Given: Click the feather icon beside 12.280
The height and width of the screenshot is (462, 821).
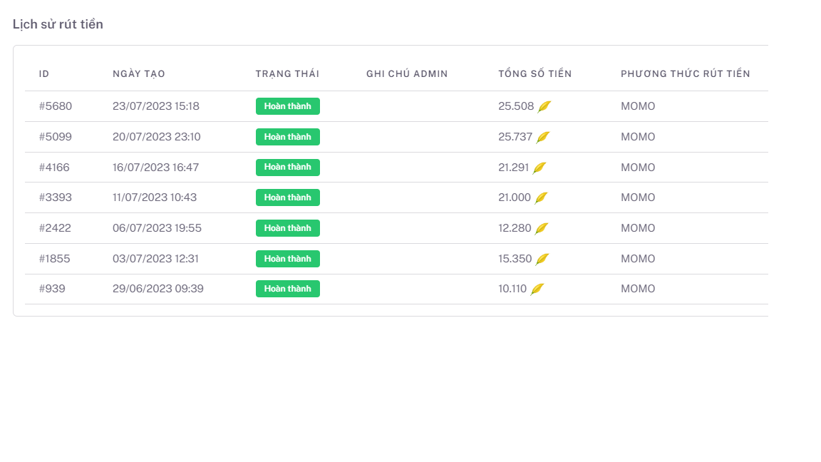Looking at the screenshot, I should click(x=542, y=228).
